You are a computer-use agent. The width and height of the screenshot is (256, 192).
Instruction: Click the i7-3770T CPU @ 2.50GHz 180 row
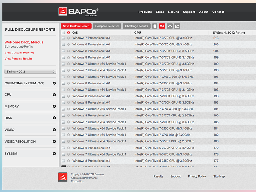click(158, 141)
